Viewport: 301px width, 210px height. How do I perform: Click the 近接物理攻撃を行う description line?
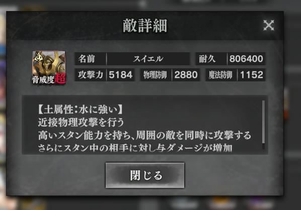click(81, 122)
